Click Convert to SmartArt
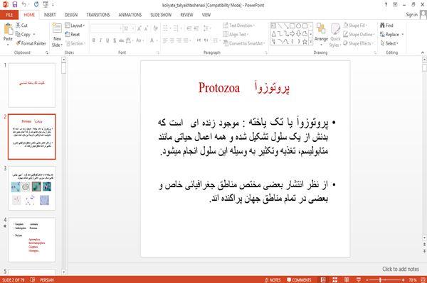 [x=243, y=43]
